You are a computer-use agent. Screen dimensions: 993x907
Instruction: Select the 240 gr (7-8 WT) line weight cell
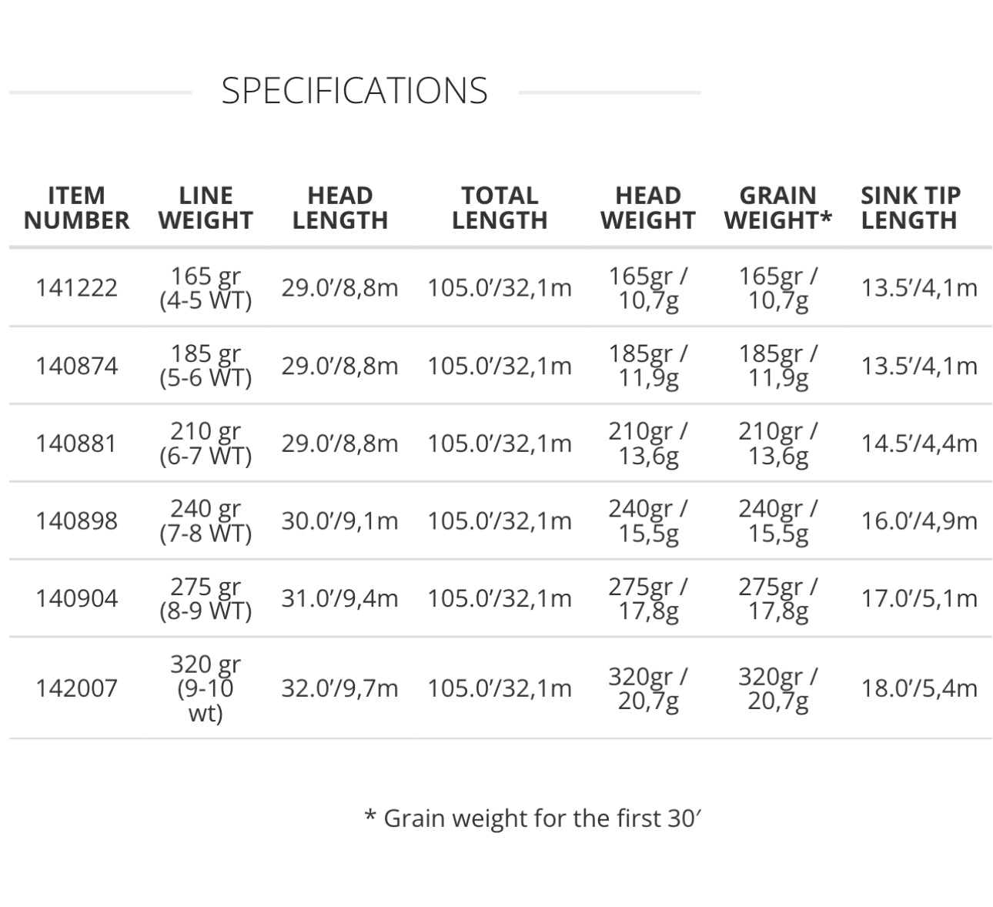(x=206, y=521)
